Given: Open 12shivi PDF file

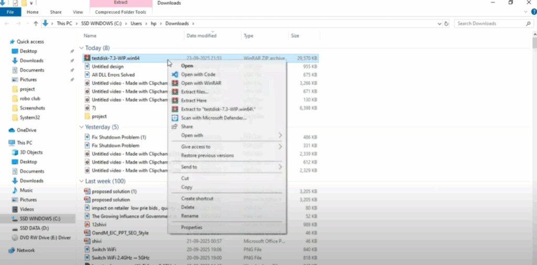Looking at the screenshot, I should 99,225.
